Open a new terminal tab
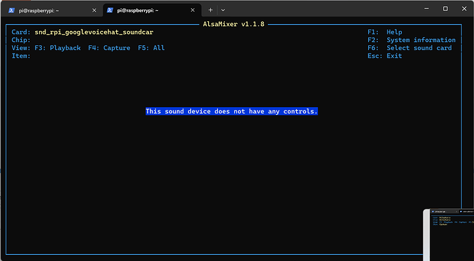 tap(210, 10)
